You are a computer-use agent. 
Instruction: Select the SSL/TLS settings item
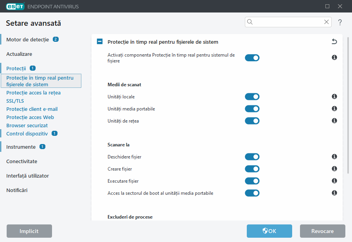(15, 101)
